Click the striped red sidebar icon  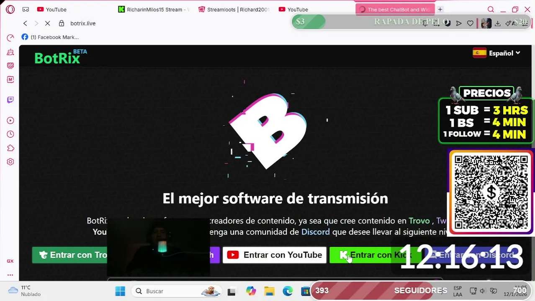click(x=10, y=66)
